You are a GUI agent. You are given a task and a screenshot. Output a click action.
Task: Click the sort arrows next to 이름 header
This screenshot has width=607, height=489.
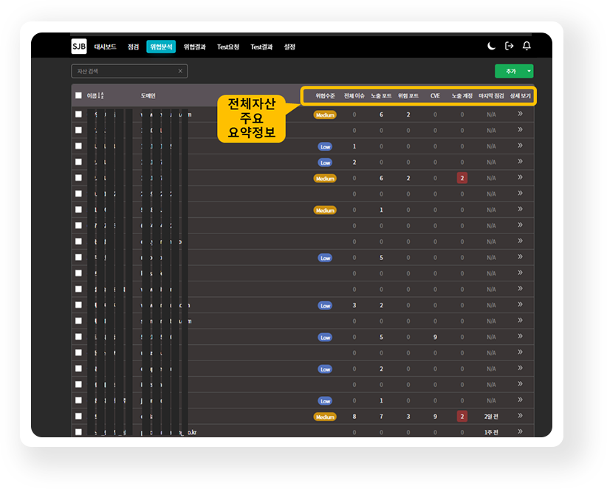pyautogui.click(x=101, y=95)
